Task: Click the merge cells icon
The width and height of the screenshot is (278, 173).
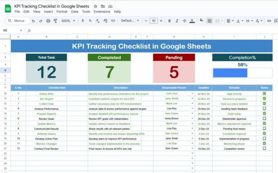Action: point(217,21)
